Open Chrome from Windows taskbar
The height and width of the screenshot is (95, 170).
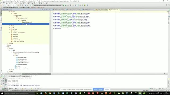click(x=50, y=93)
